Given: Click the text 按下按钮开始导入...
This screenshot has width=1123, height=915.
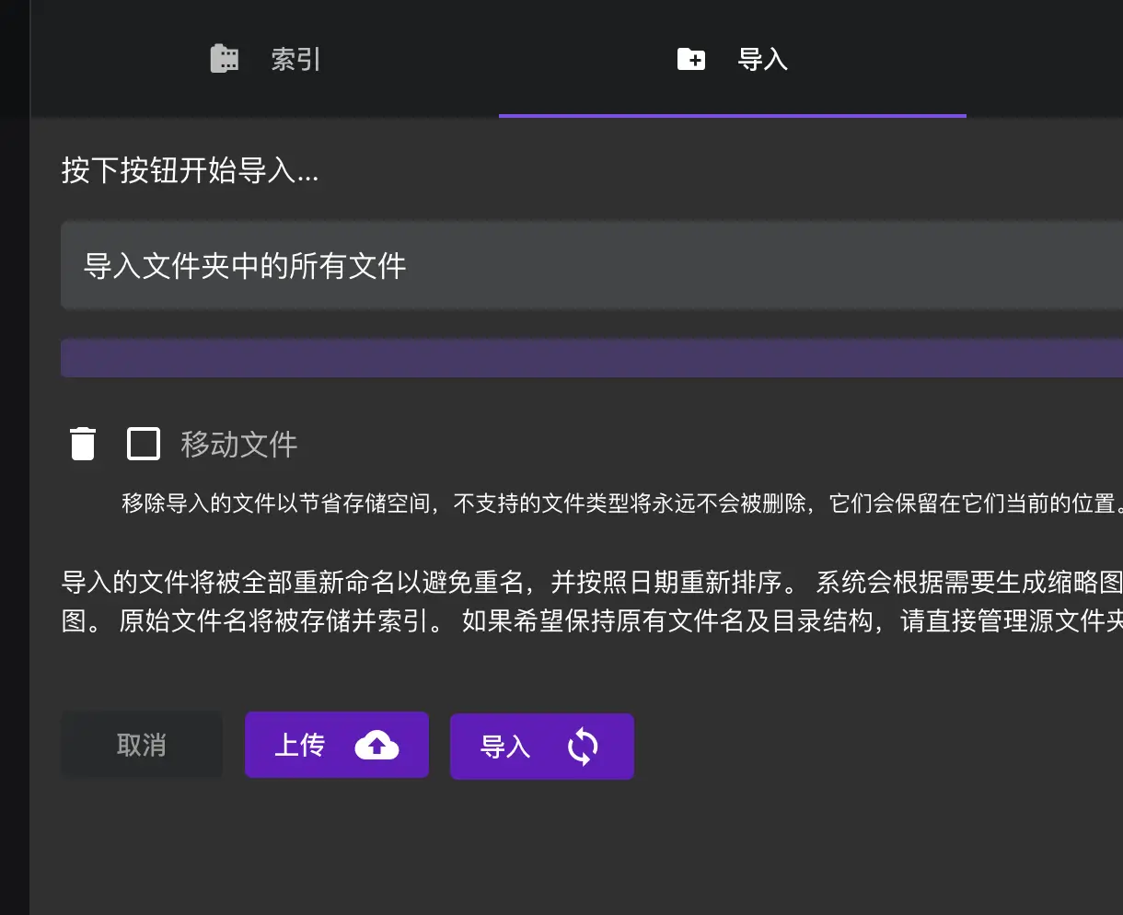Looking at the screenshot, I should pyautogui.click(x=190, y=171).
